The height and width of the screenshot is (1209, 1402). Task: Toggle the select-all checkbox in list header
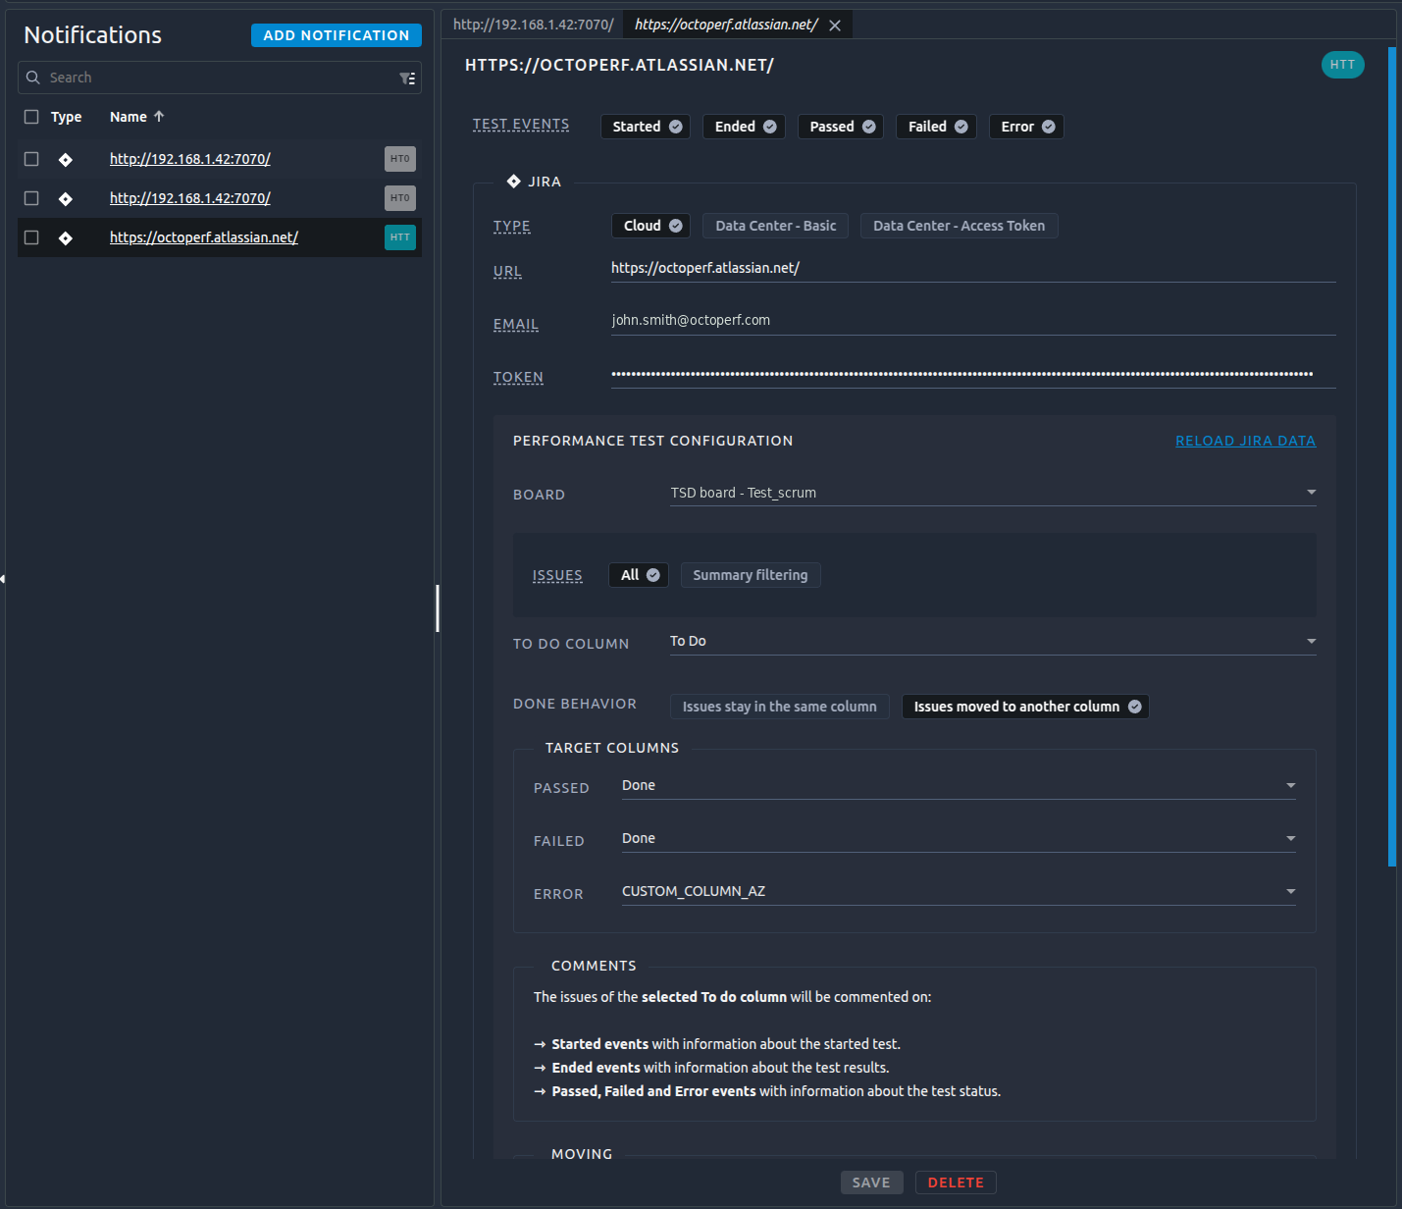(31, 117)
